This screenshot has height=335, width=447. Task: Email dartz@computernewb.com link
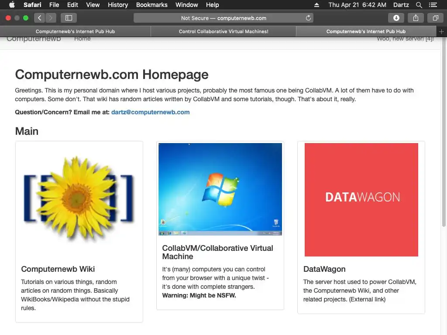[x=150, y=112]
